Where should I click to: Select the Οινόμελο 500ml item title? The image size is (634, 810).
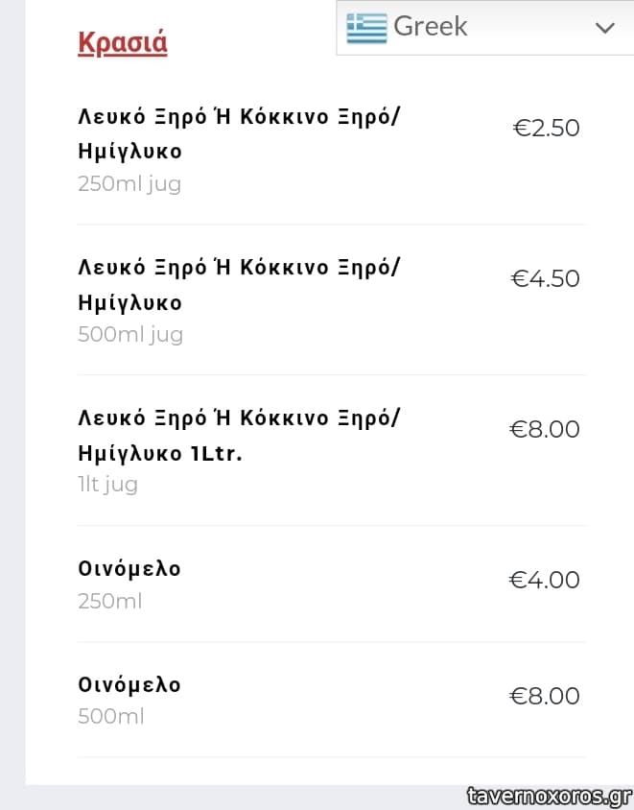(129, 685)
